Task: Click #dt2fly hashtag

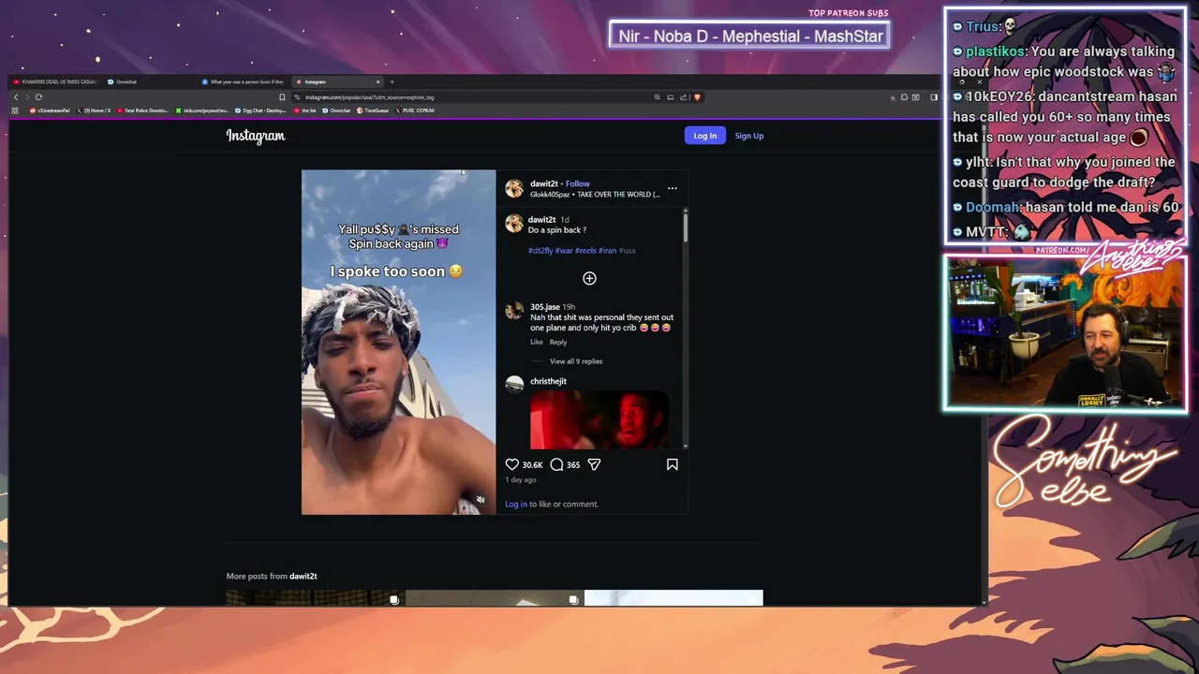Action: (540, 250)
